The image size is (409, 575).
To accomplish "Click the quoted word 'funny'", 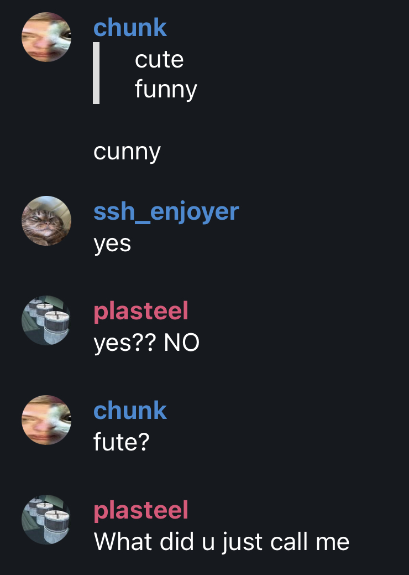I will tap(166, 89).
